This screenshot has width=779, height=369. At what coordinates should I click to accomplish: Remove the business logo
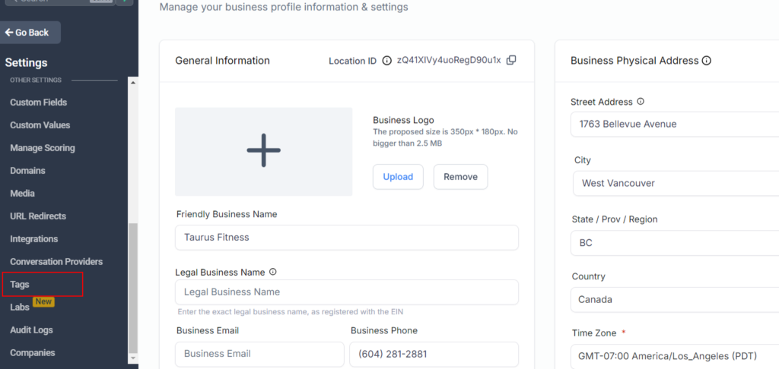tap(460, 177)
